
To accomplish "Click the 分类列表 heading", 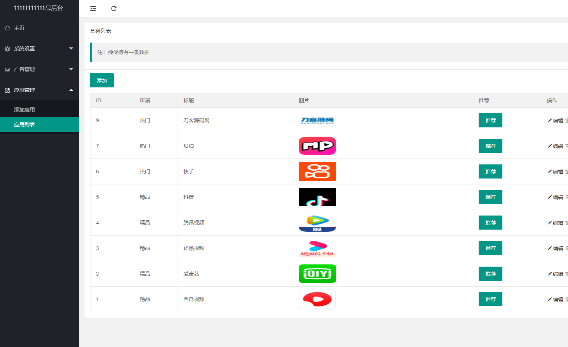I will click(x=100, y=31).
